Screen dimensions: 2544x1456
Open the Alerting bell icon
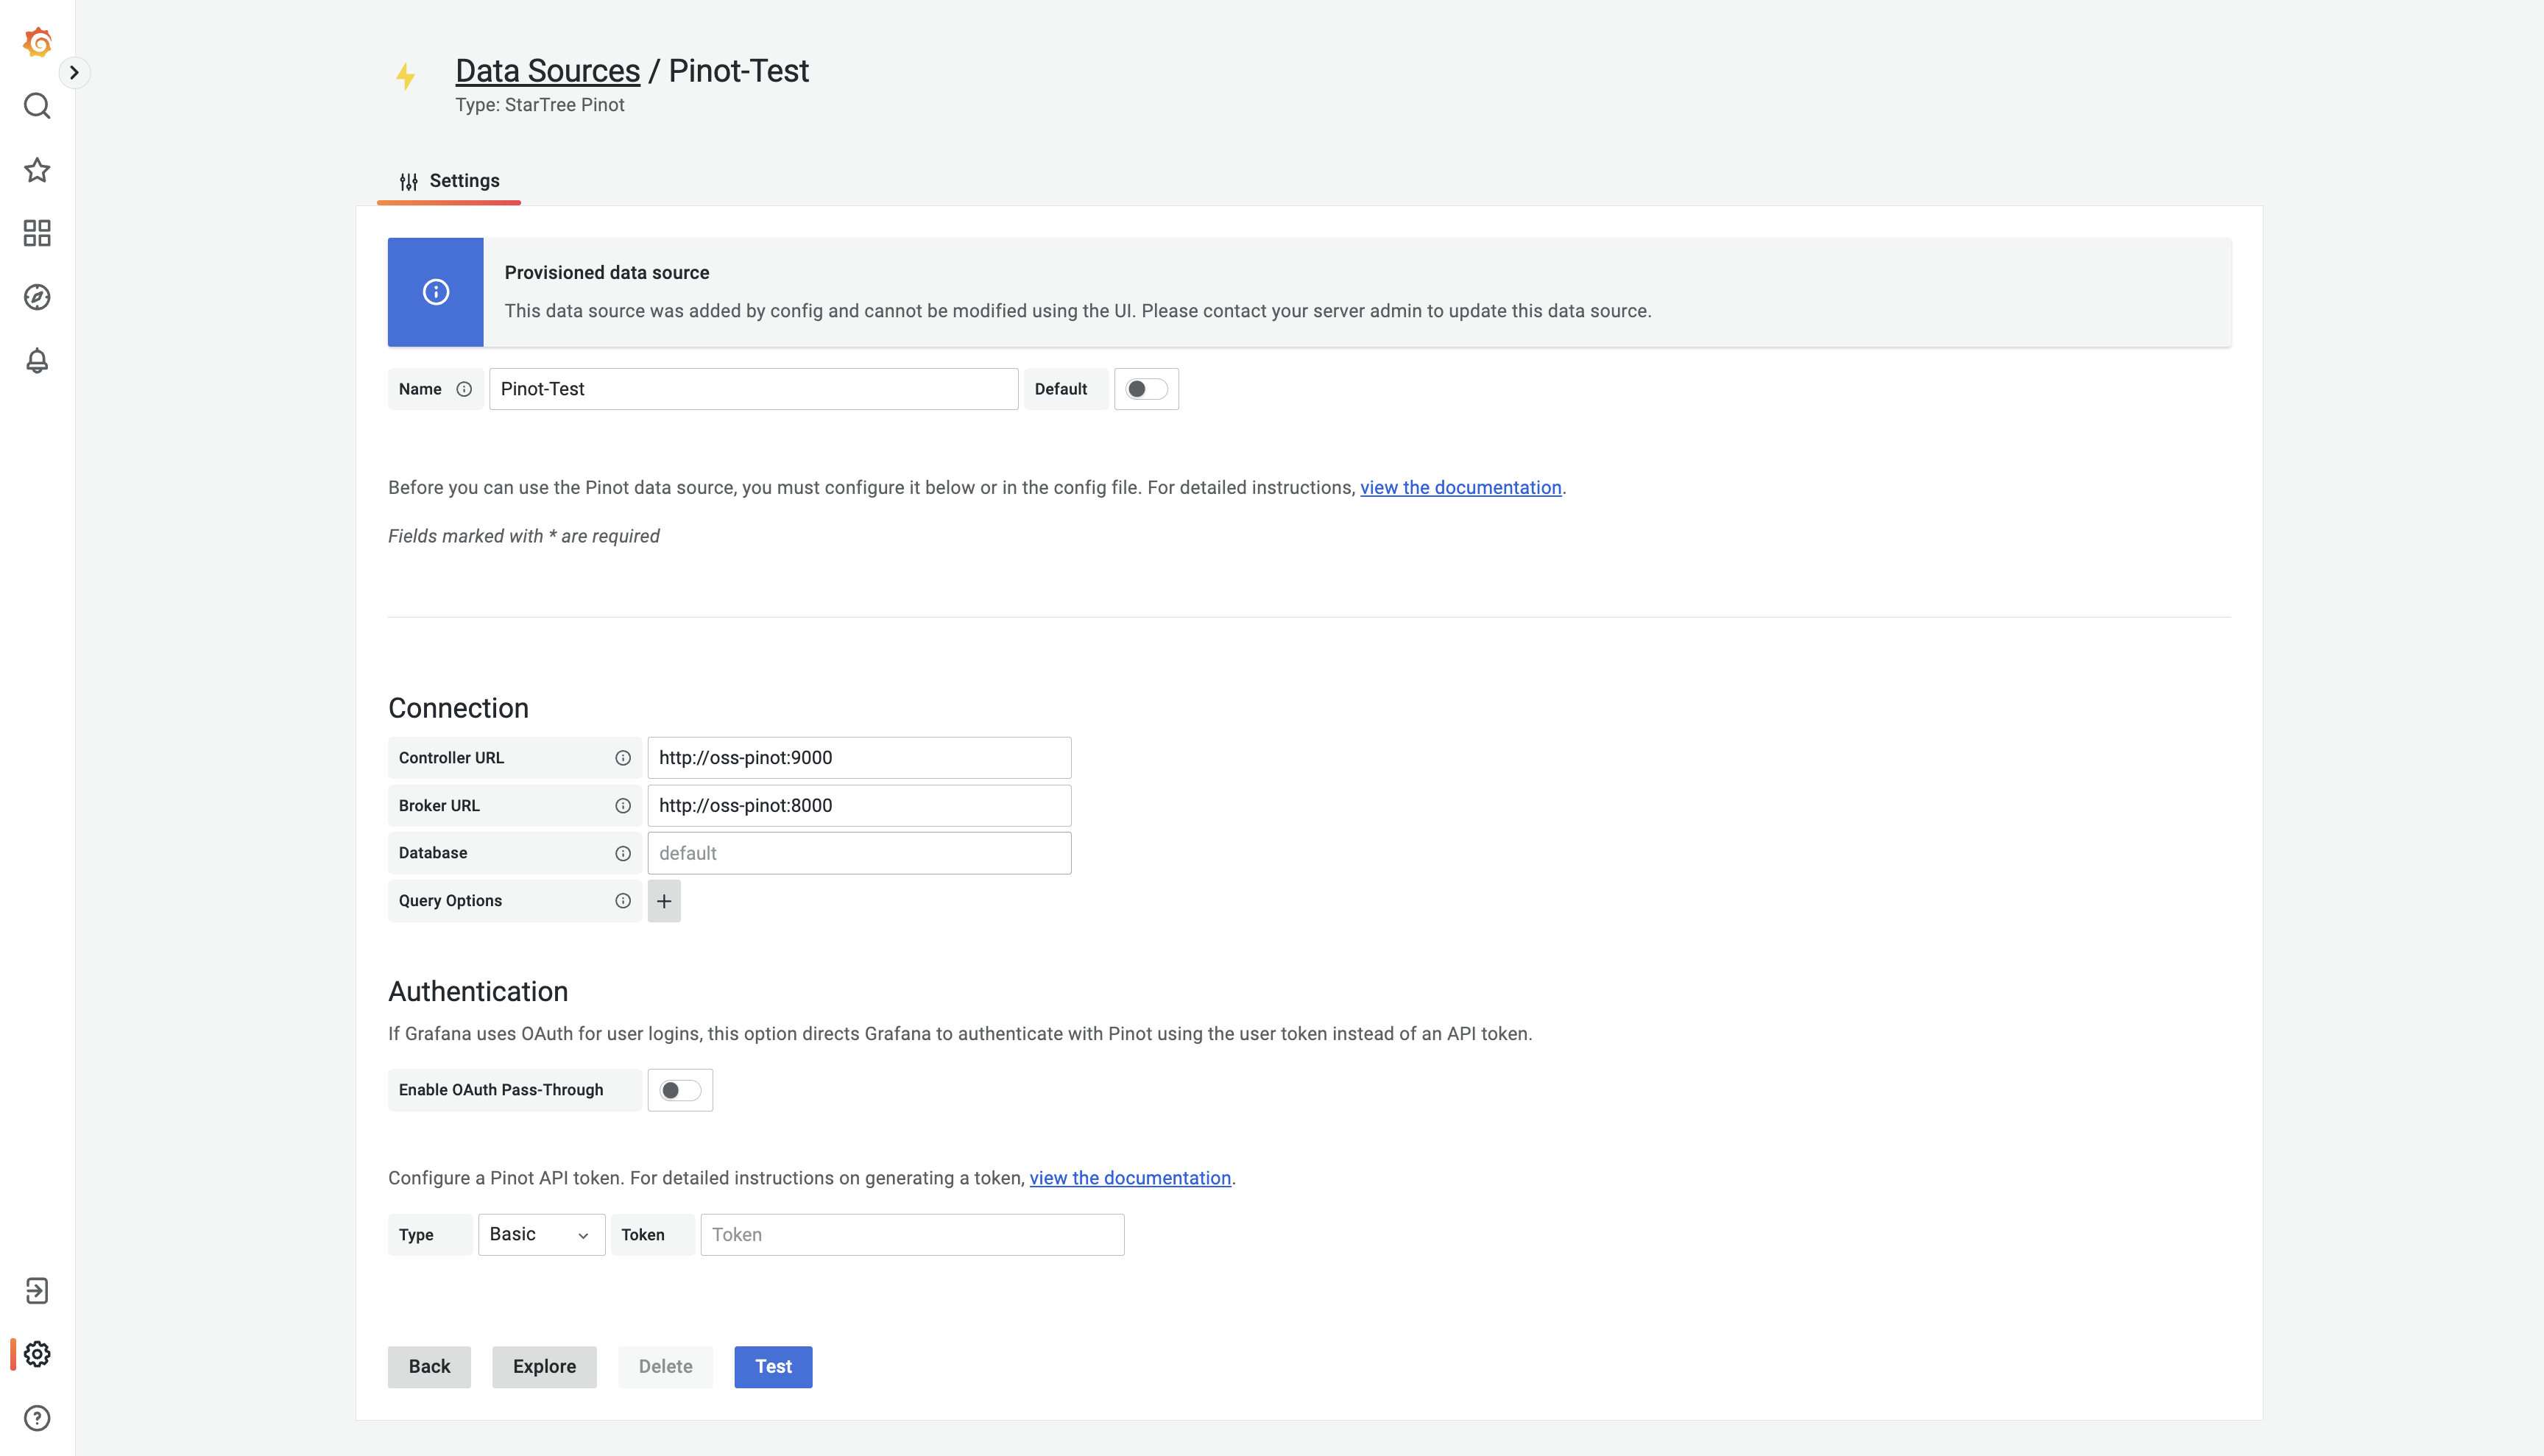(37, 361)
